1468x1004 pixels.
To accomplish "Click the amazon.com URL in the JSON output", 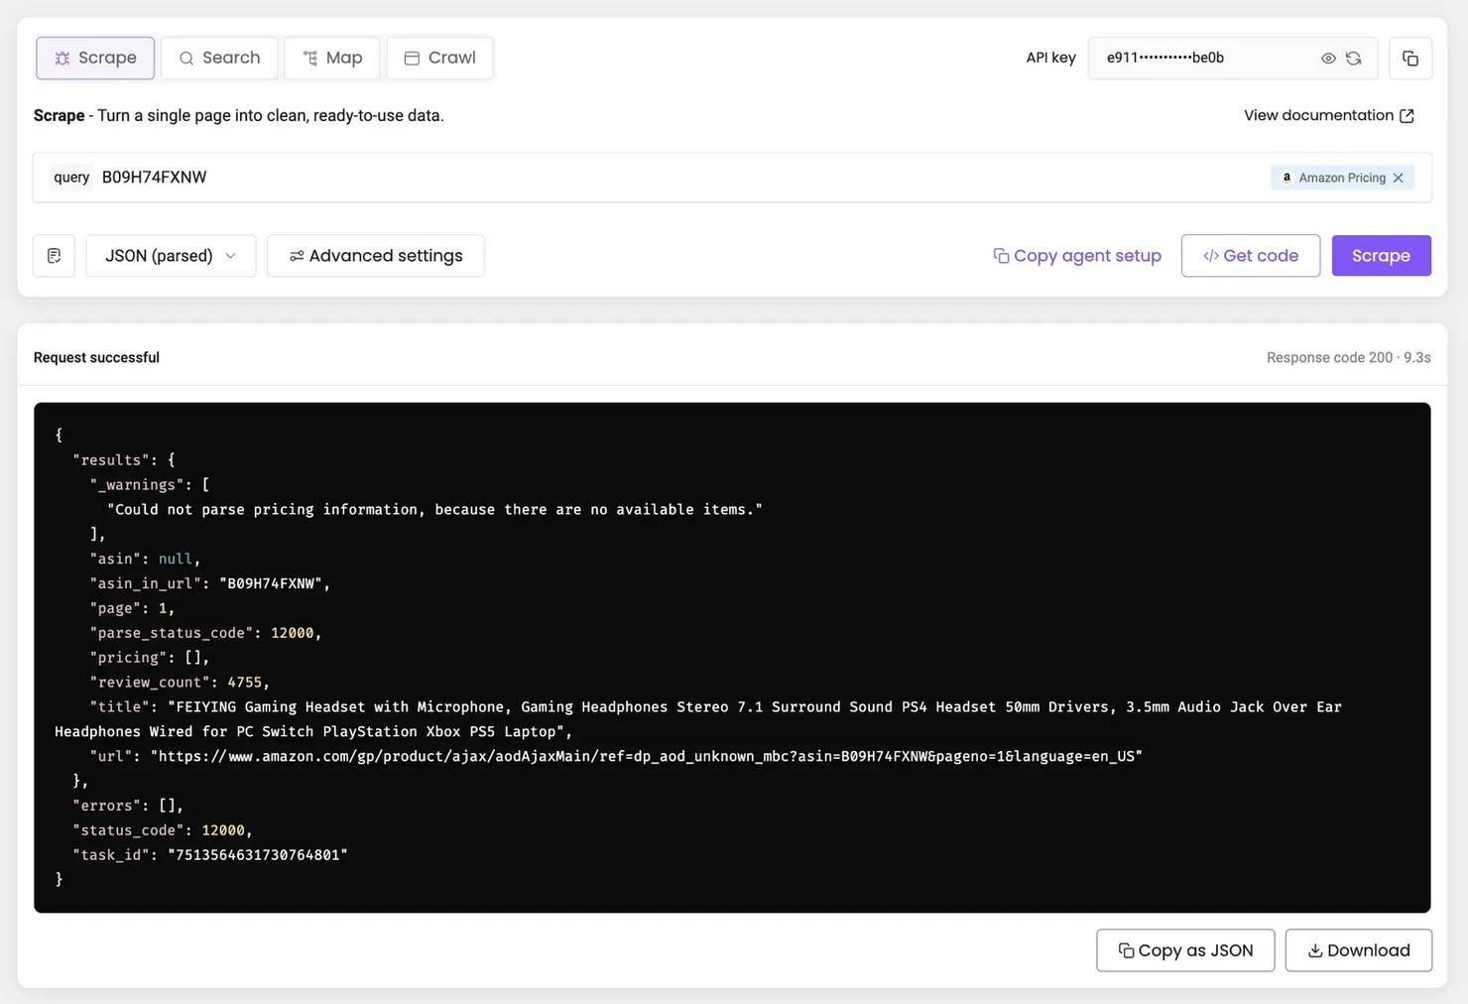I will coord(646,756).
